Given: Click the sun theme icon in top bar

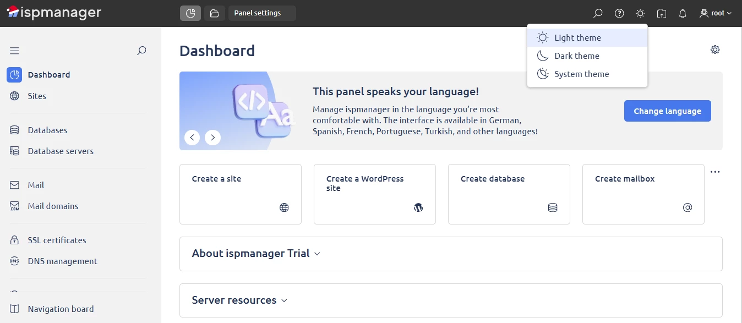Looking at the screenshot, I should click(x=640, y=13).
